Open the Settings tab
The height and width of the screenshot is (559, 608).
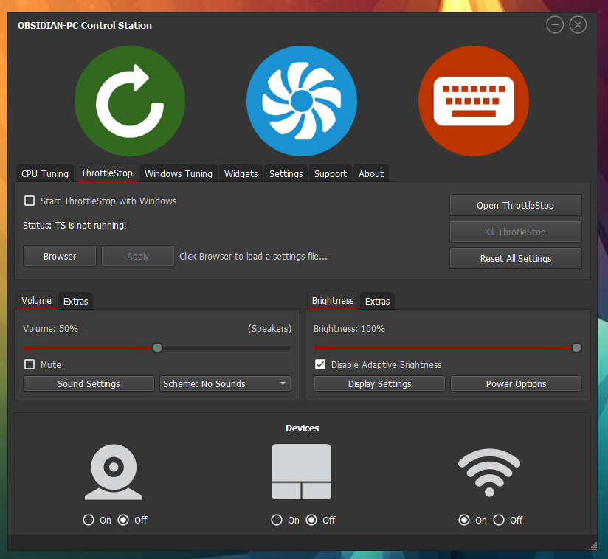coord(286,173)
